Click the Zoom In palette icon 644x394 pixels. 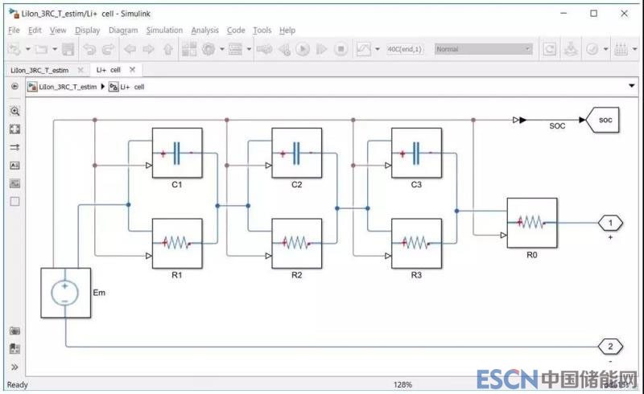(x=14, y=111)
